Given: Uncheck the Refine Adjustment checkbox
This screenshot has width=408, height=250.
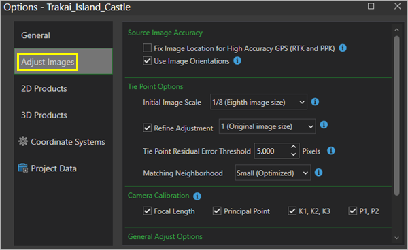Looking at the screenshot, I should pos(147,128).
